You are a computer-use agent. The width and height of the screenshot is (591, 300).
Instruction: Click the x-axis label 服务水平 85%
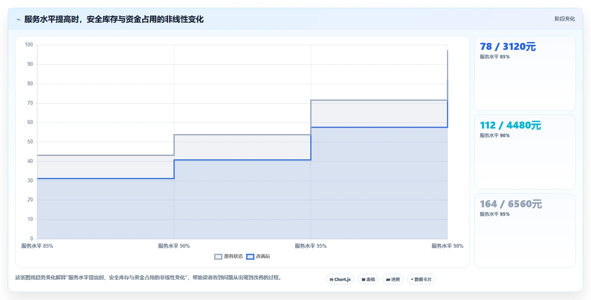point(37,246)
